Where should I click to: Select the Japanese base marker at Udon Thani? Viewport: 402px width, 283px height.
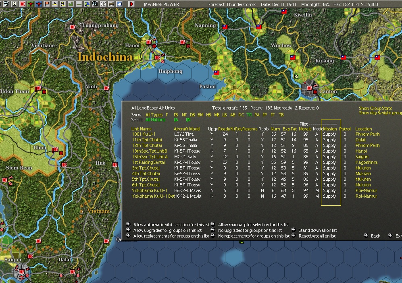tap(38, 88)
